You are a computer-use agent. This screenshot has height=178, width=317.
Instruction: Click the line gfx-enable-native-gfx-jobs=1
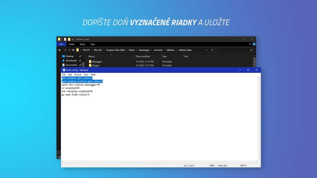[x=82, y=81]
